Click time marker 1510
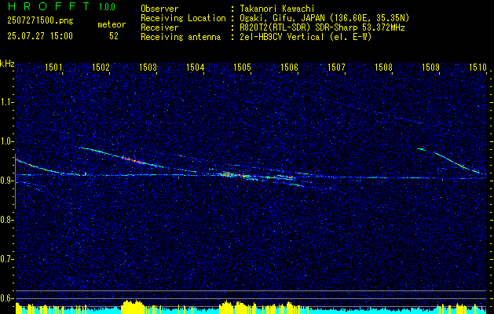 click(x=478, y=67)
